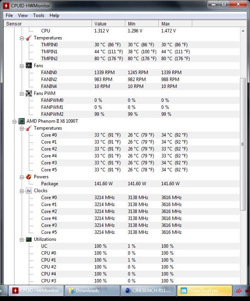
Task: Collapse the Fans PWM node
Action: [22, 94]
